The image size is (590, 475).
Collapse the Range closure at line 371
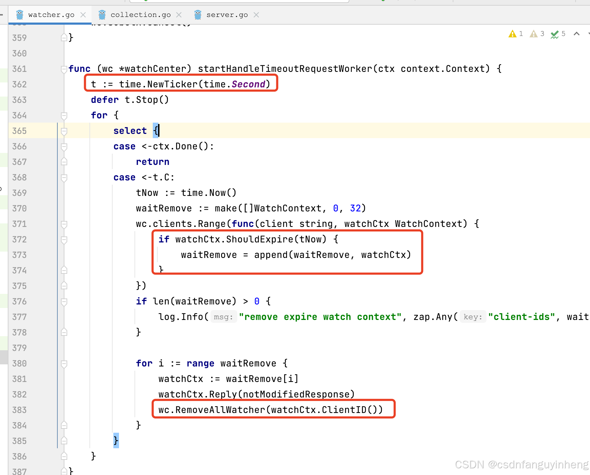point(64,224)
